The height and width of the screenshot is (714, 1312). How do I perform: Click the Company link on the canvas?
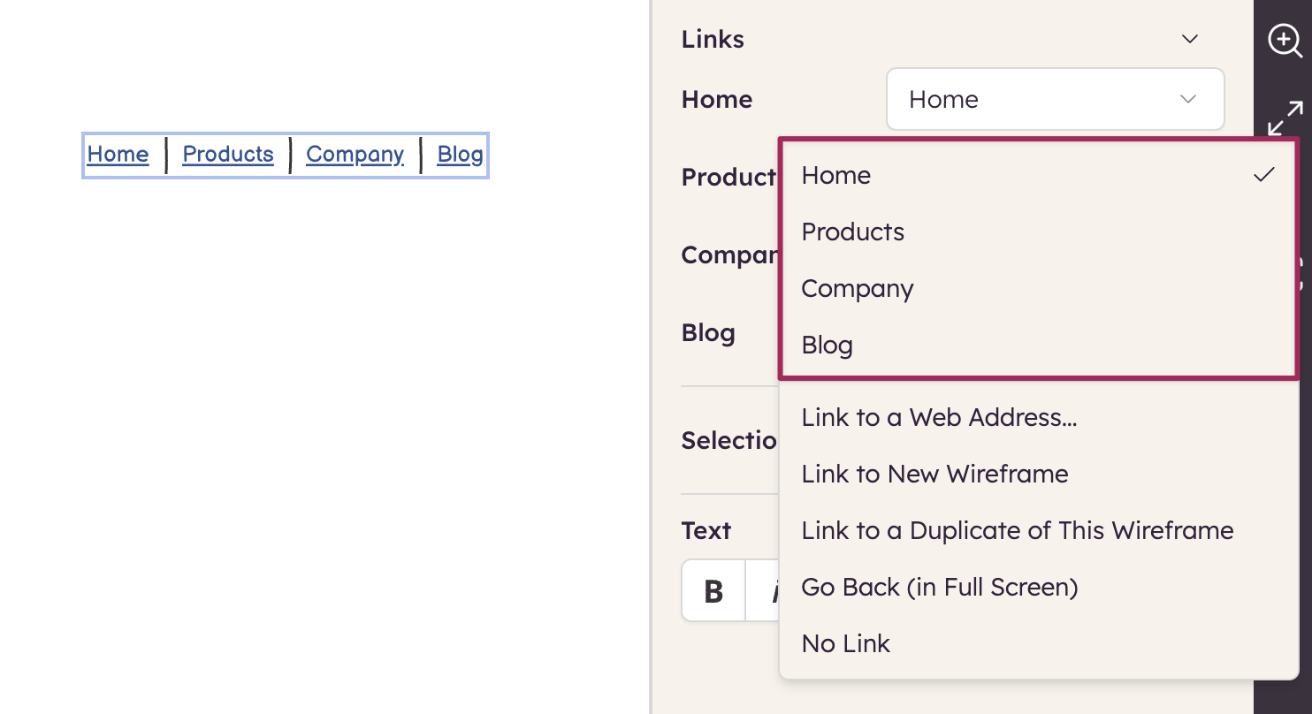click(x=355, y=155)
